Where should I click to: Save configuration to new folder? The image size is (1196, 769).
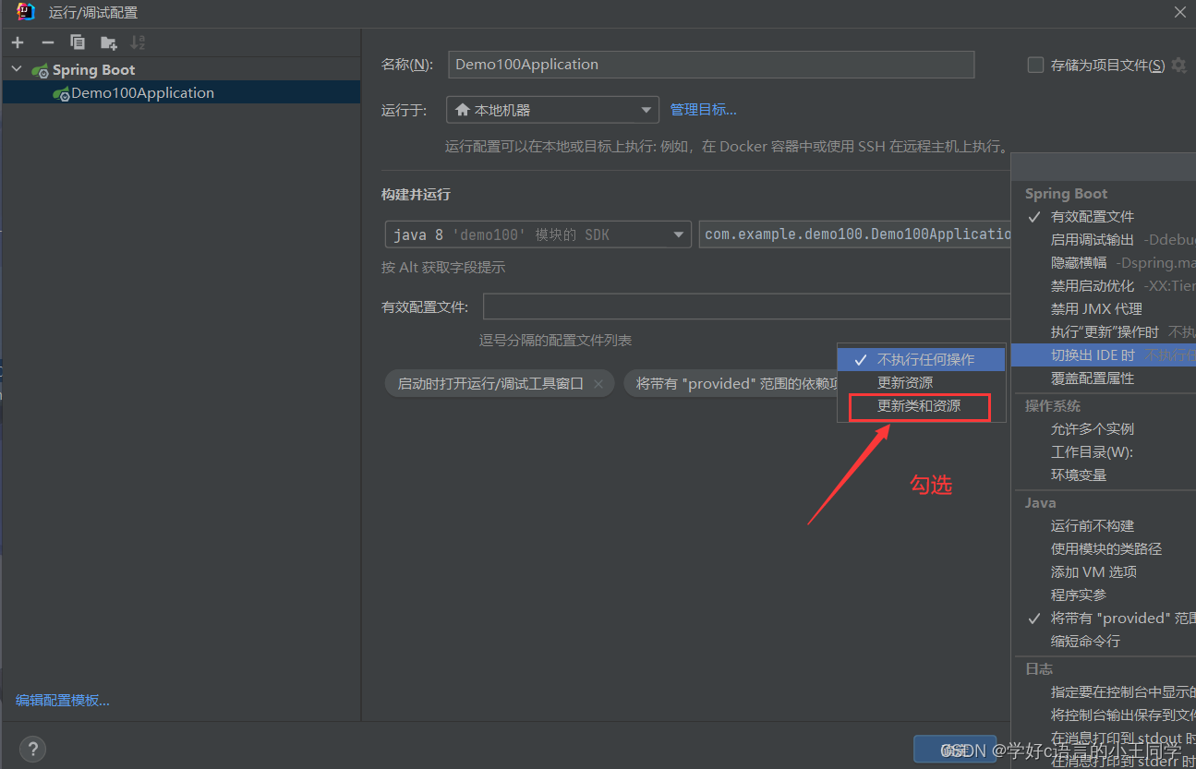pos(109,42)
